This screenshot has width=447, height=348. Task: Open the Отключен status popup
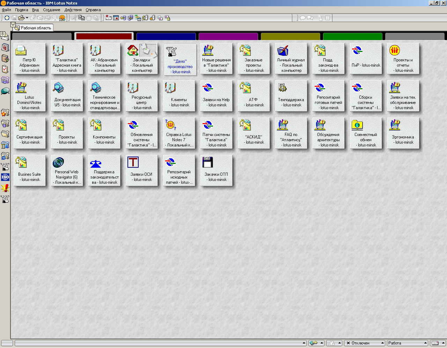click(x=364, y=343)
